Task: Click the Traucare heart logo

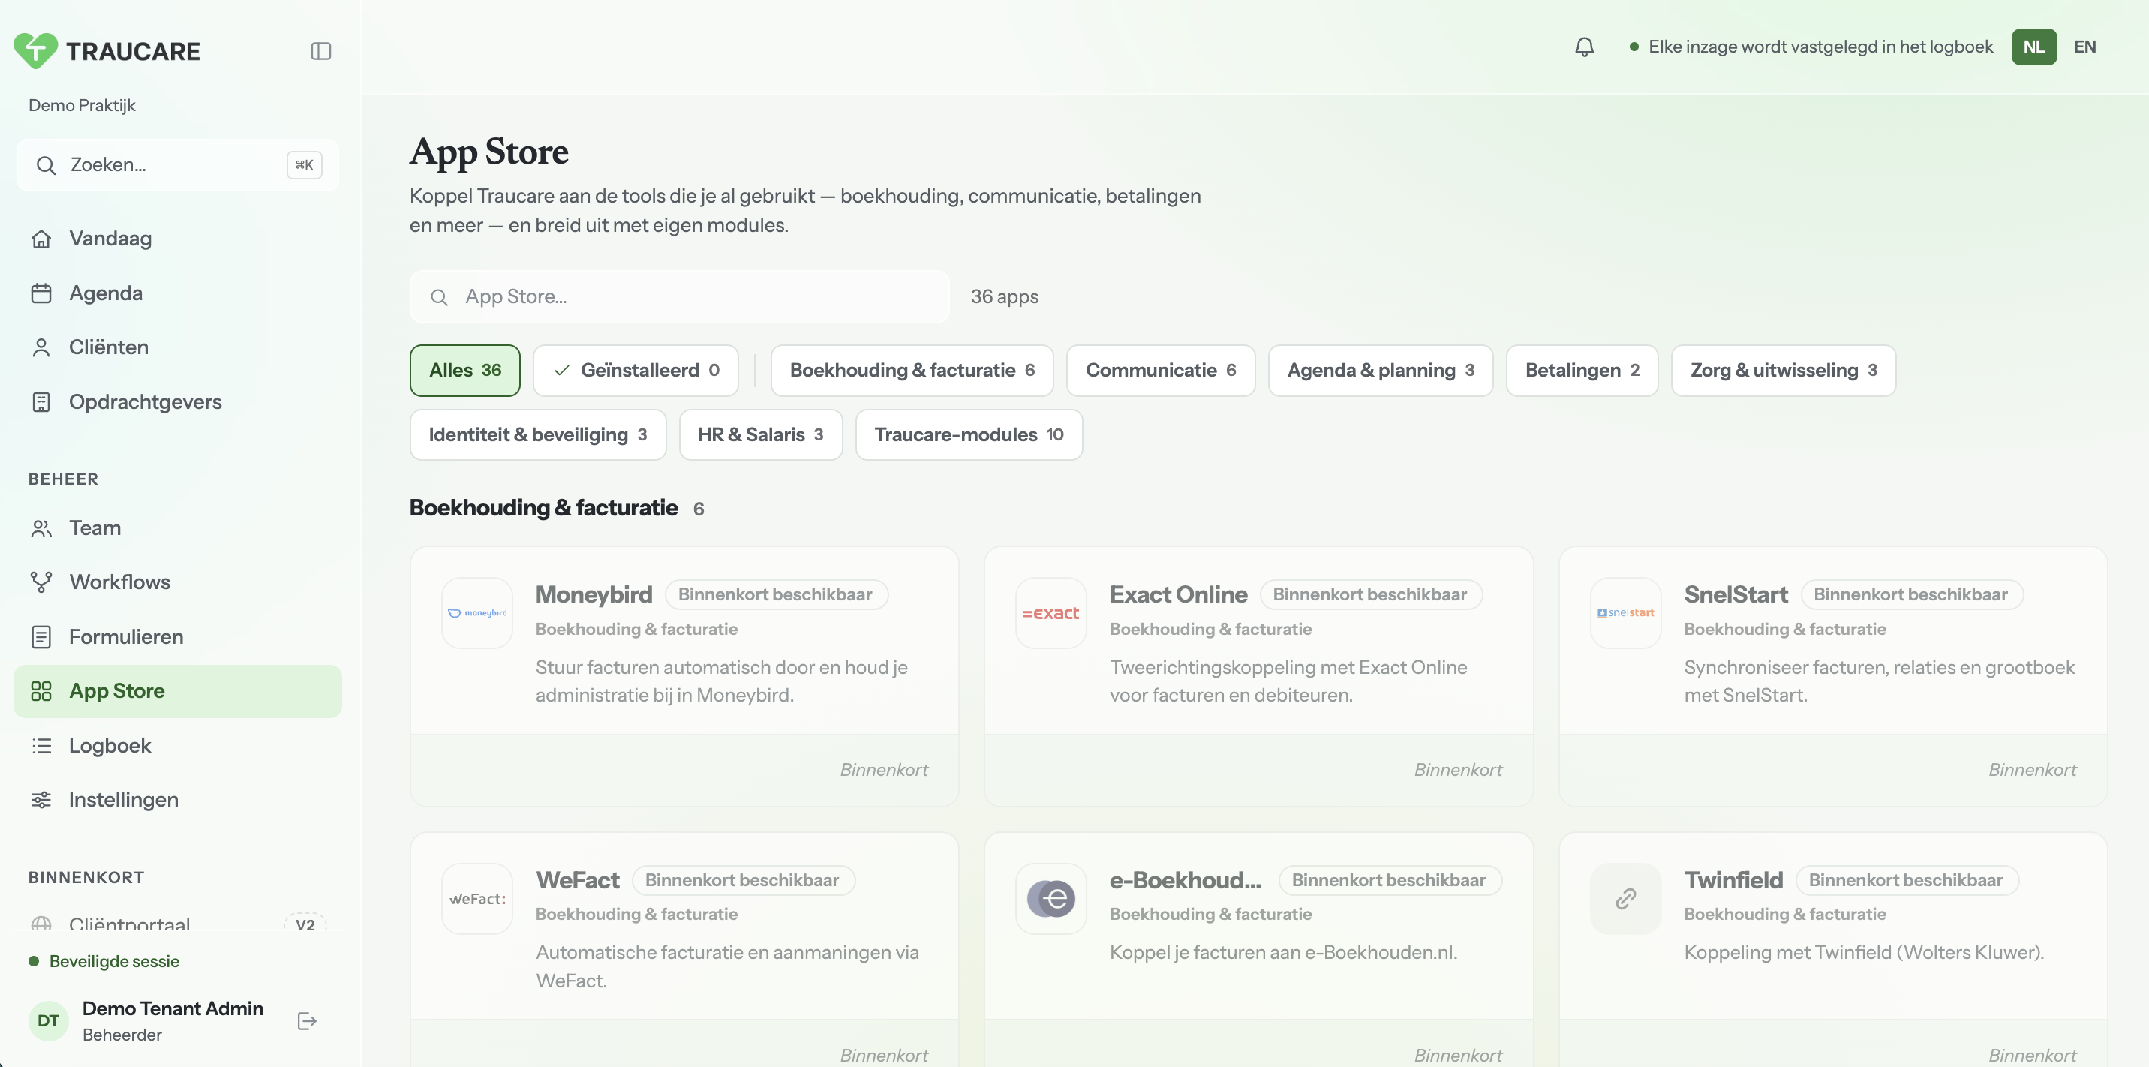Action: (x=36, y=51)
